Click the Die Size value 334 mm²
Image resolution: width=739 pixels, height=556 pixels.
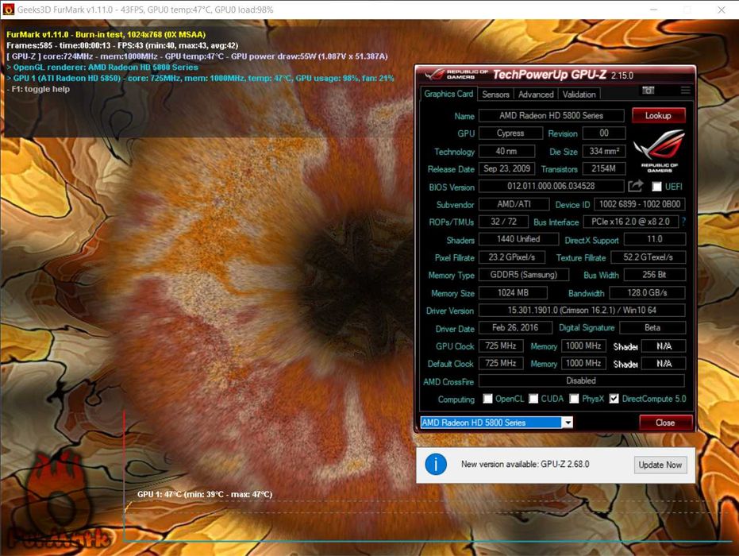(604, 151)
